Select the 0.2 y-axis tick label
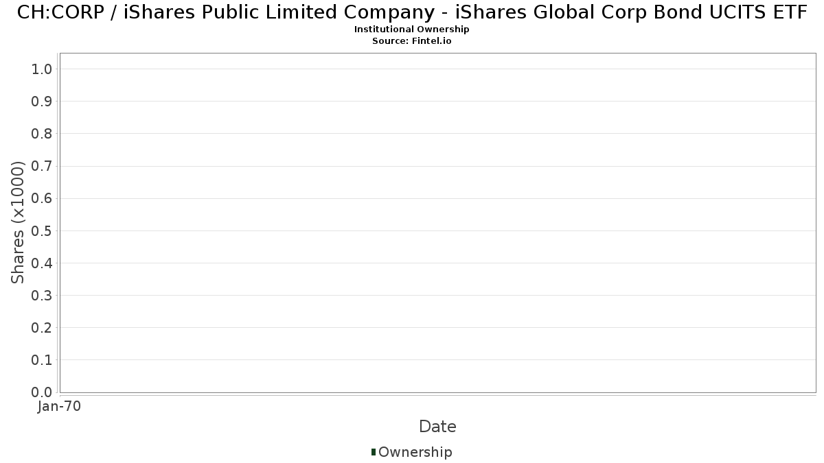 [x=42, y=328]
